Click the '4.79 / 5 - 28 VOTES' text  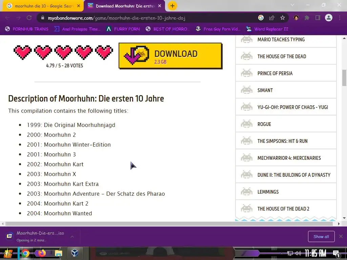click(x=64, y=66)
